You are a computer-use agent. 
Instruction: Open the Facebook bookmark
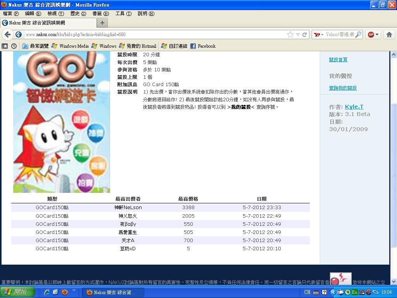point(203,46)
